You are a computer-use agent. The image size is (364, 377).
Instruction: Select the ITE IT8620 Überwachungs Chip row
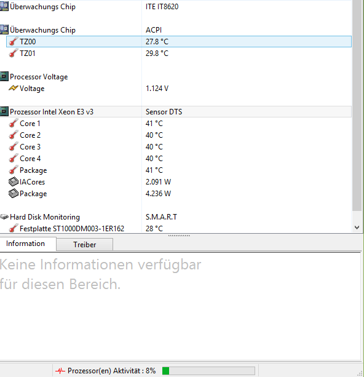175,7
